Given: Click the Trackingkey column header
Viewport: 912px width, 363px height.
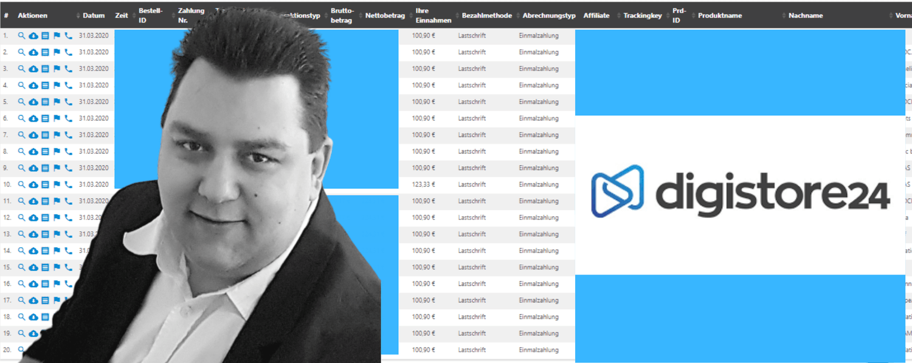Looking at the screenshot, I should pos(642,16).
